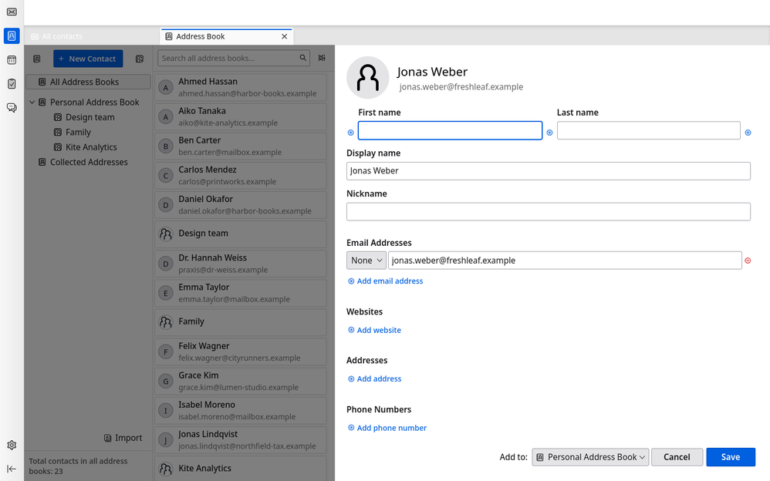Select contact Carlos Mendez
The image size is (770, 481).
tap(241, 176)
